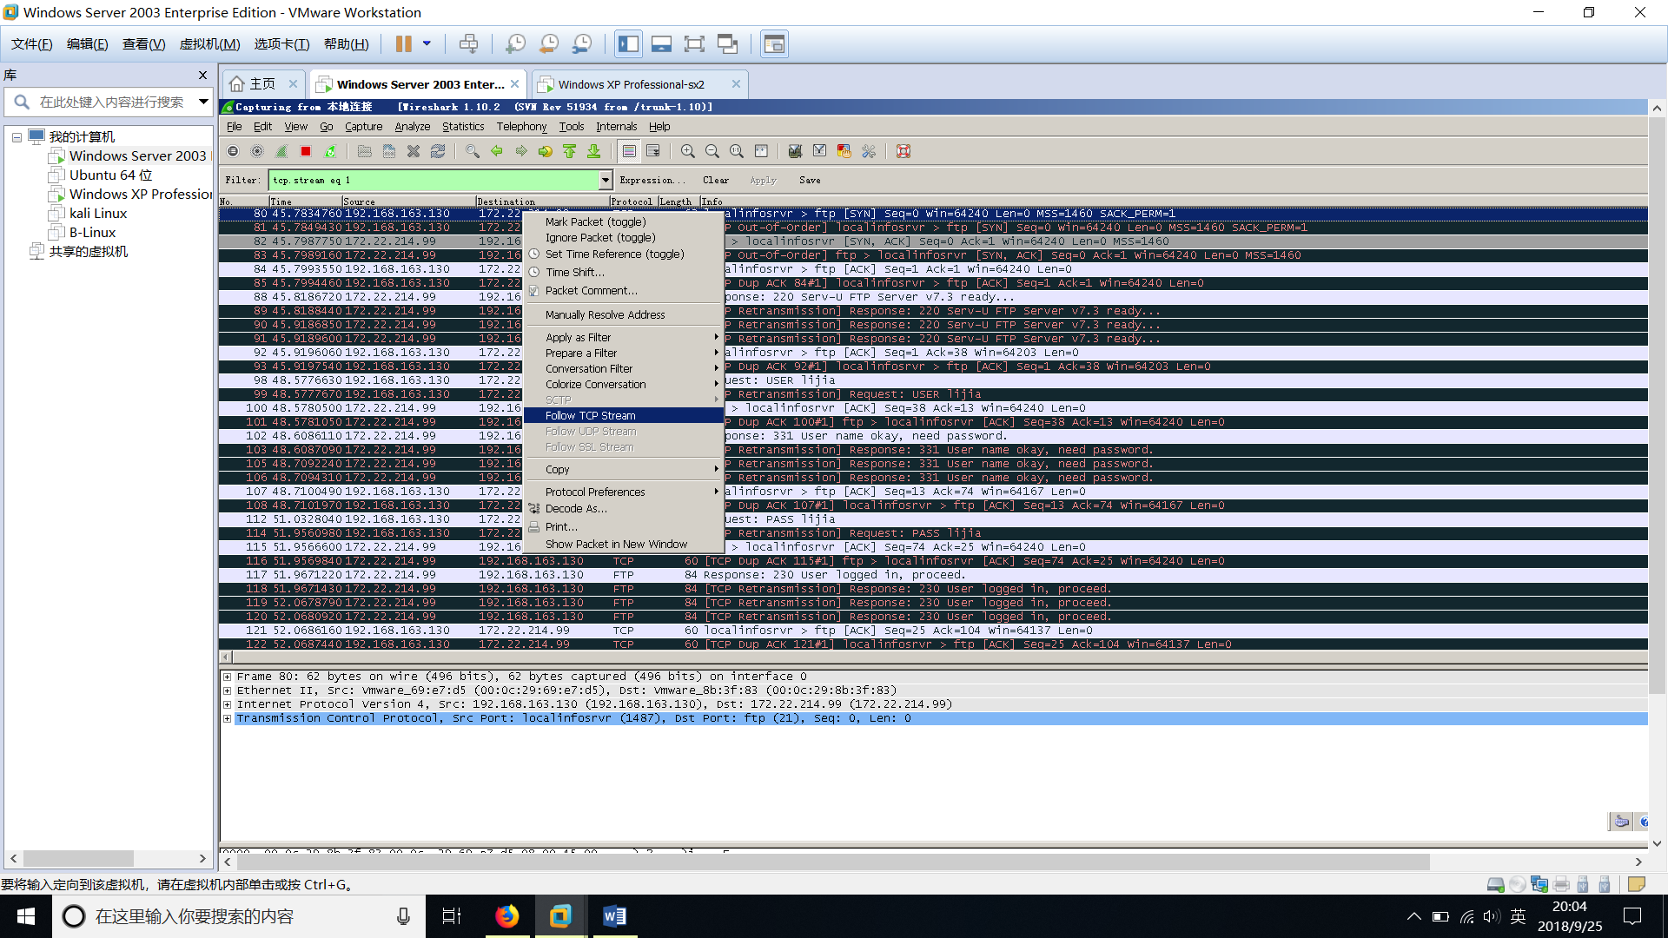Open the Wireshark Help lifebuoy icon

click(903, 151)
